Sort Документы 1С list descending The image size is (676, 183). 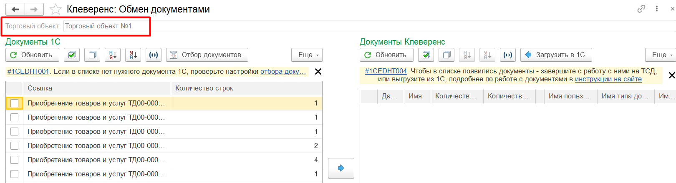133,55
